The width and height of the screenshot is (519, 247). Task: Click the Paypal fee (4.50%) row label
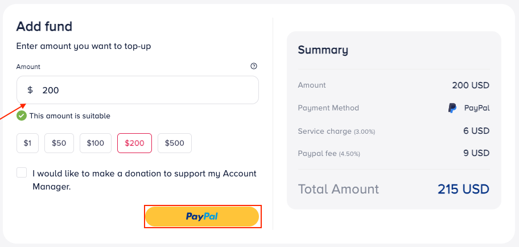click(329, 154)
